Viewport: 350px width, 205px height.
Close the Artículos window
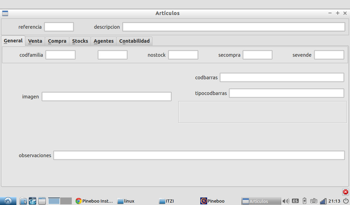tap(345, 13)
